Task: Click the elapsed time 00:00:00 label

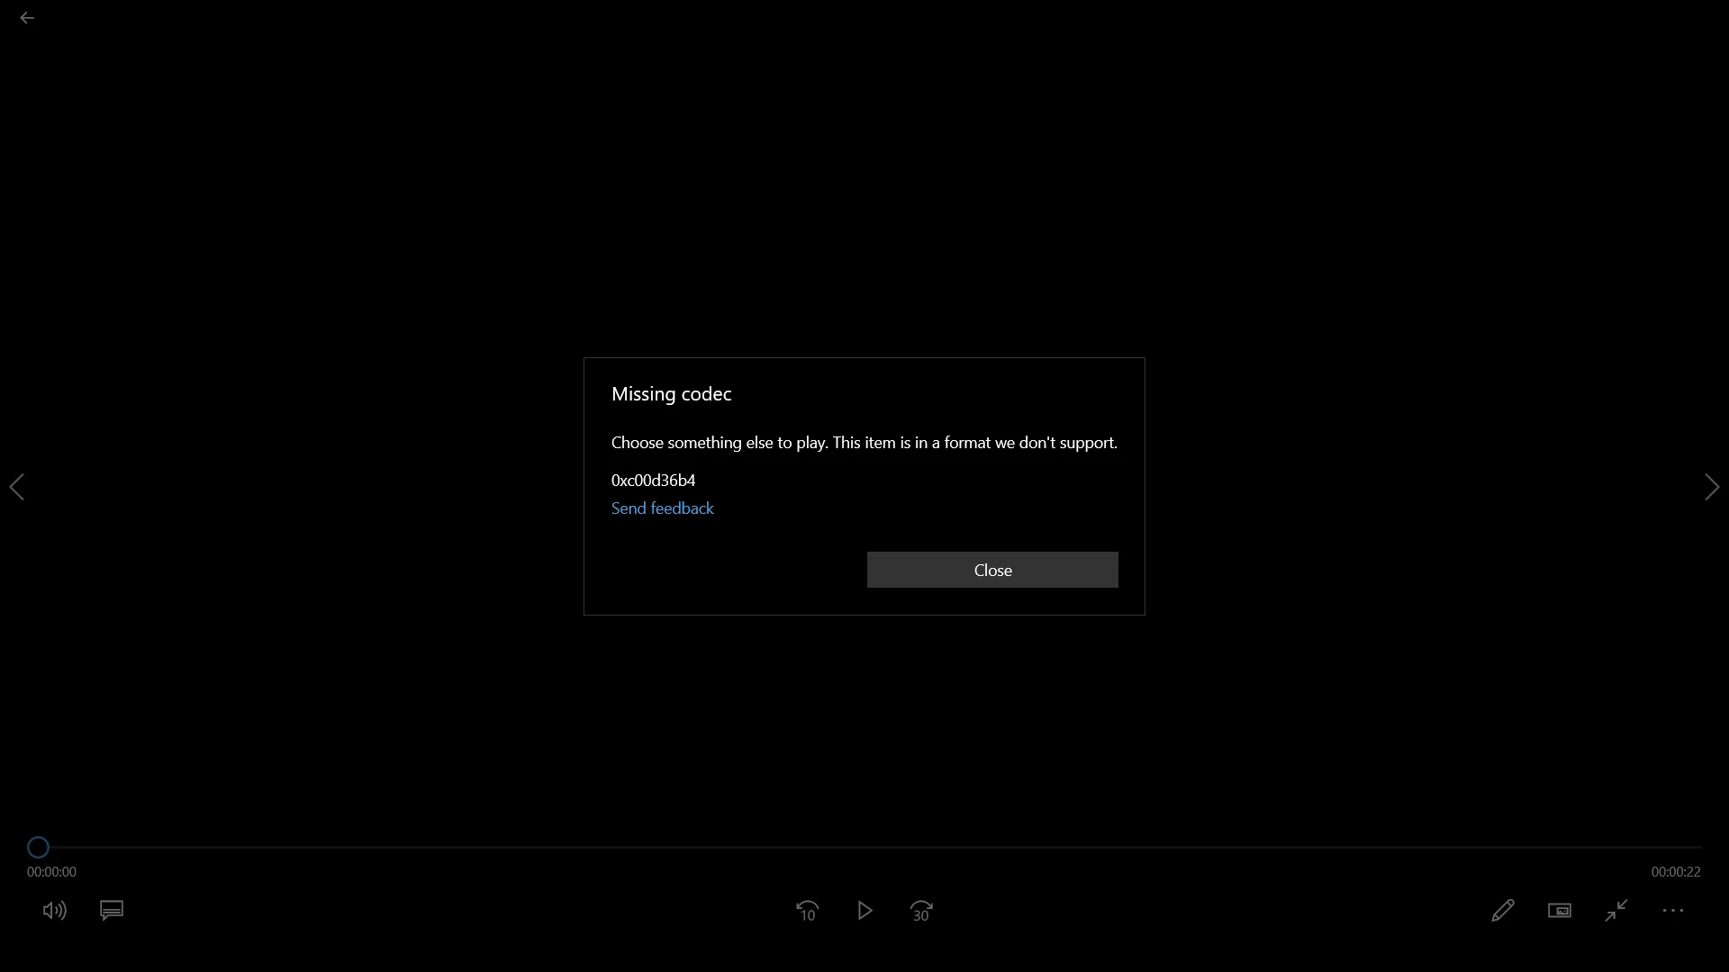Action: [51, 872]
